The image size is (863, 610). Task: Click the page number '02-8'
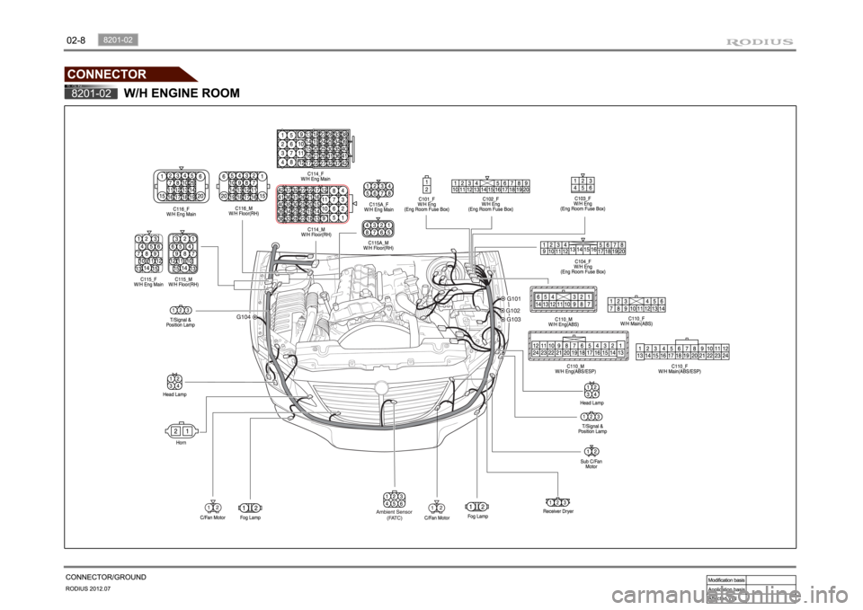pyautogui.click(x=76, y=40)
